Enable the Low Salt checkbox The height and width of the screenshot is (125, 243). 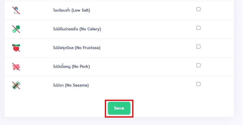[198, 9]
